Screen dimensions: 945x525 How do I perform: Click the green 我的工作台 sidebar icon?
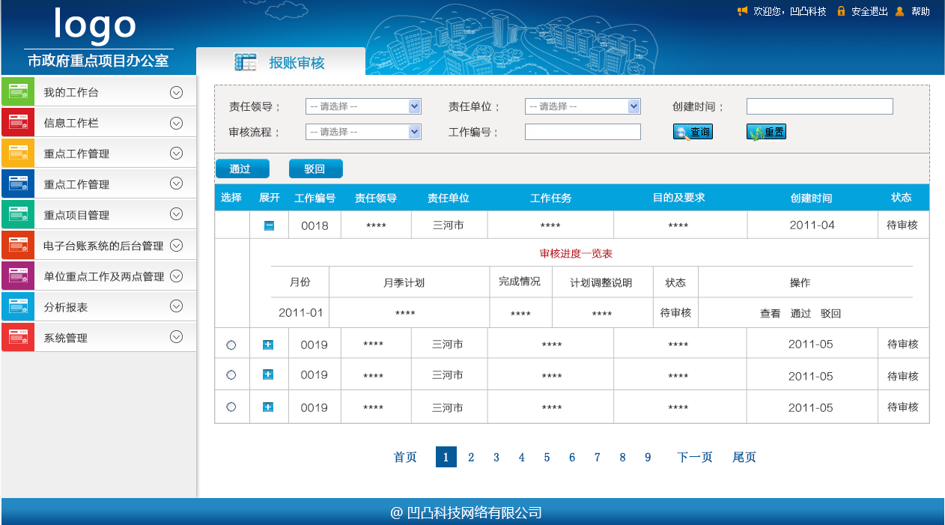(18, 92)
